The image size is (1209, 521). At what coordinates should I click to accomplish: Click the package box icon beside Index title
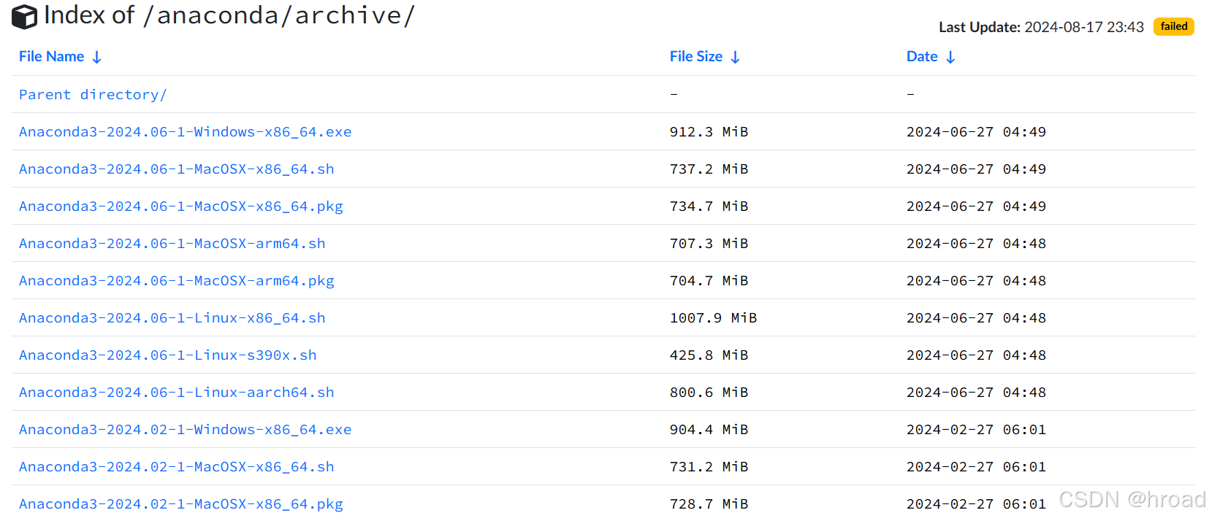(x=25, y=17)
